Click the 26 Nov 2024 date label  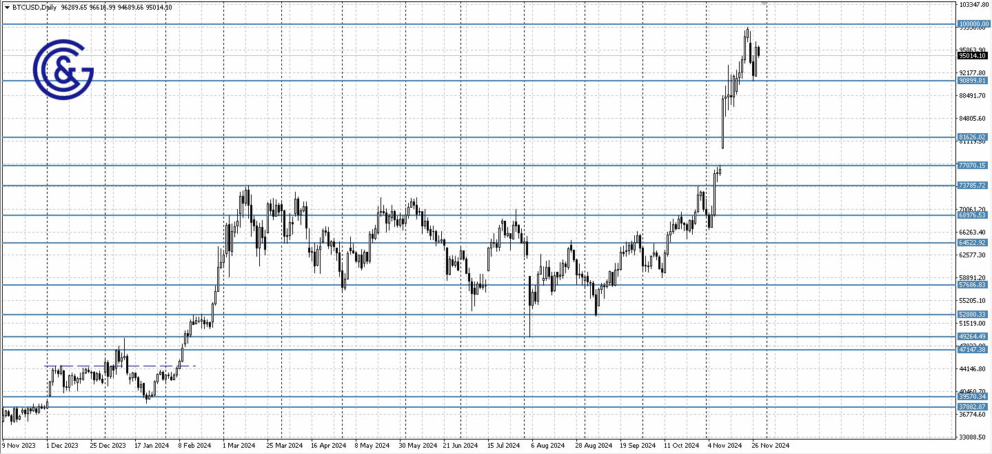coord(770,446)
